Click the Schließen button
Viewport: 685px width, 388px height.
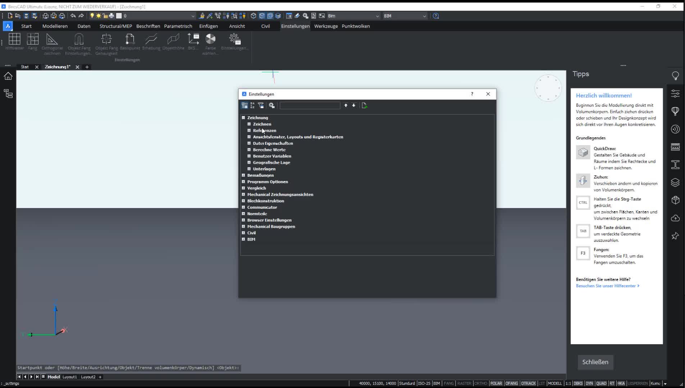tap(595, 362)
